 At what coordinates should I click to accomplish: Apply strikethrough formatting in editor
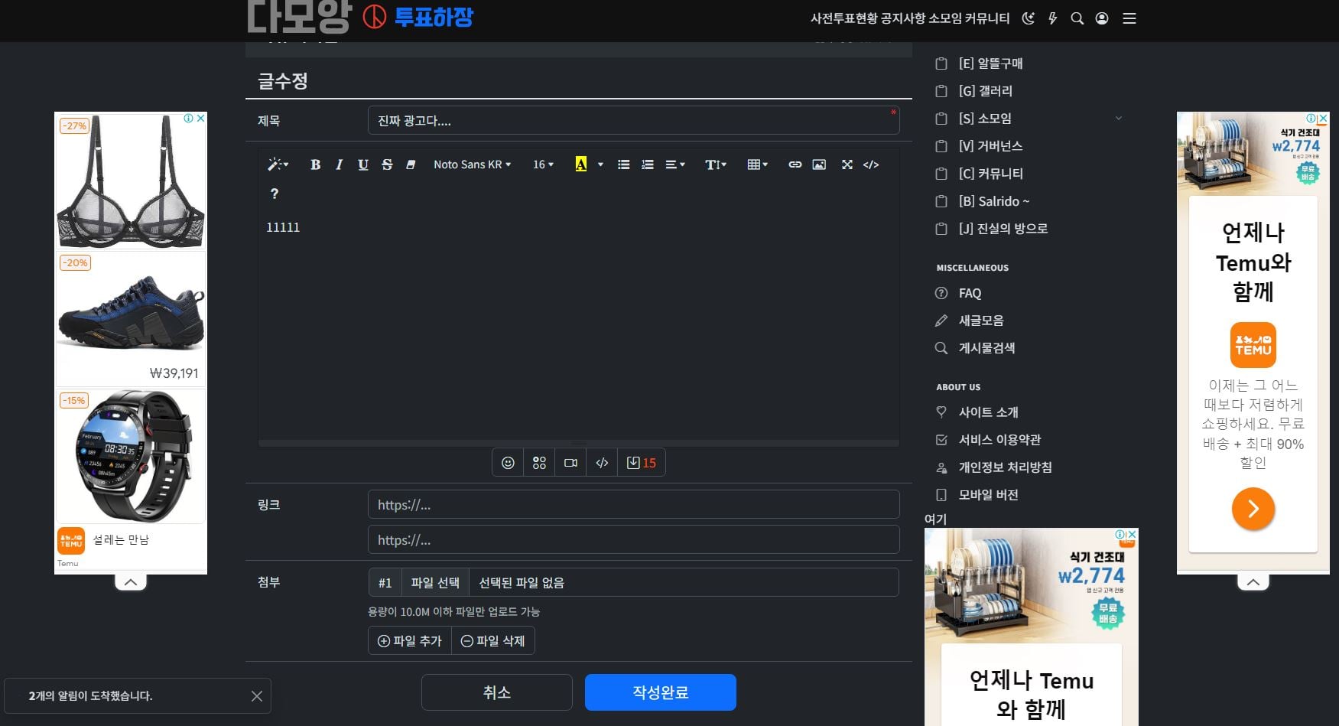click(387, 164)
